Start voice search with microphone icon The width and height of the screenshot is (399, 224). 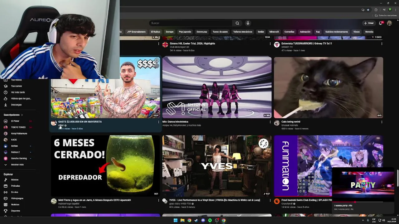tap(248, 23)
